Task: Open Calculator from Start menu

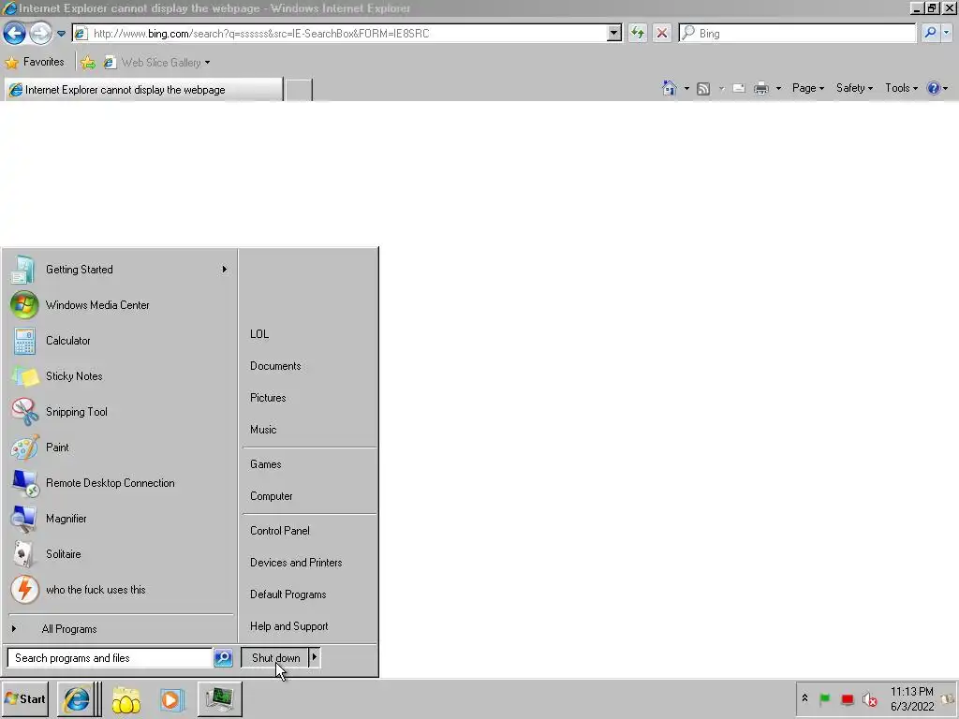Action: pyautogui.click(x=121, y=341)
